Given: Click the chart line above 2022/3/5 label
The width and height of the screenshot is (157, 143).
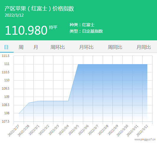Looking at the screenshot, I should pyautogui.click(x=78, y=64).
